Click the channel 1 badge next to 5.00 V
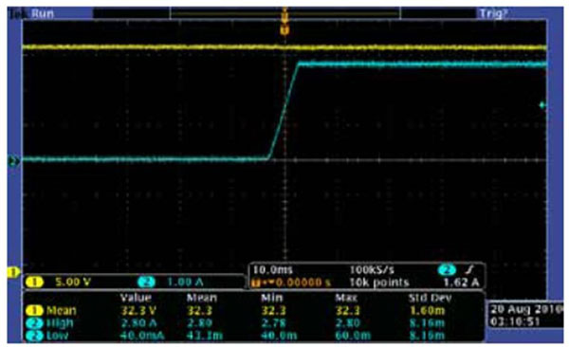The height and width of the screenshot is (347, 569). point(35,282)
